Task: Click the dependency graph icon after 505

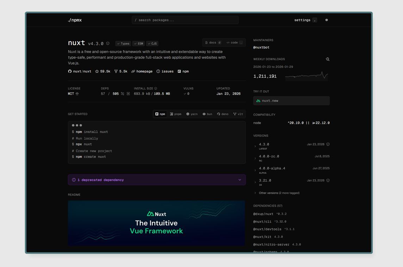Action: point(123,94)
